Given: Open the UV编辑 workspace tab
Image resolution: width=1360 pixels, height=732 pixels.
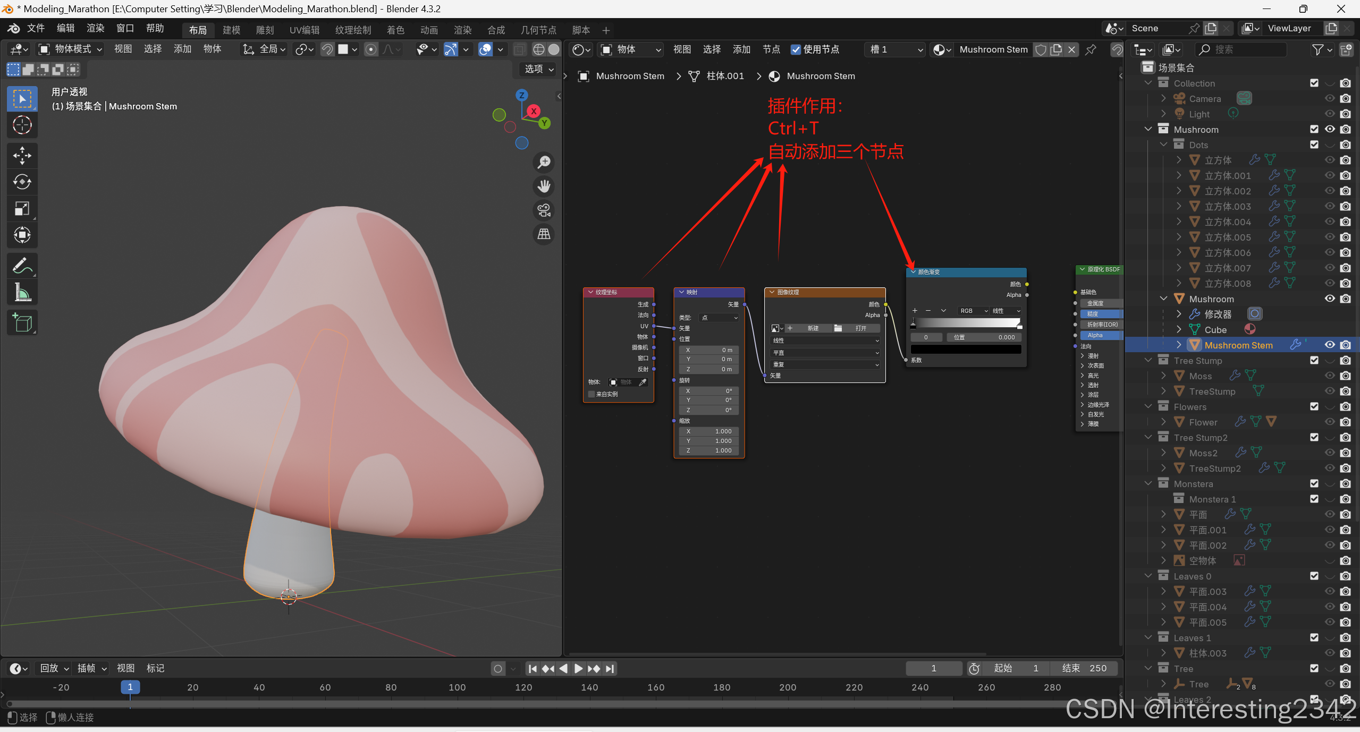Looking at the screenshot, I should (305, 30).
